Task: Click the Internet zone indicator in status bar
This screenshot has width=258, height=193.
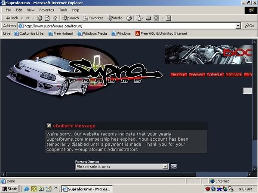Action: (220, 181)
